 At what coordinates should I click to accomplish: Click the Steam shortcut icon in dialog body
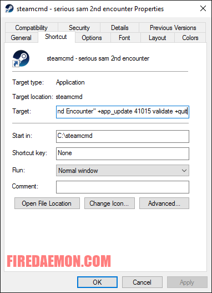point(21,58)
